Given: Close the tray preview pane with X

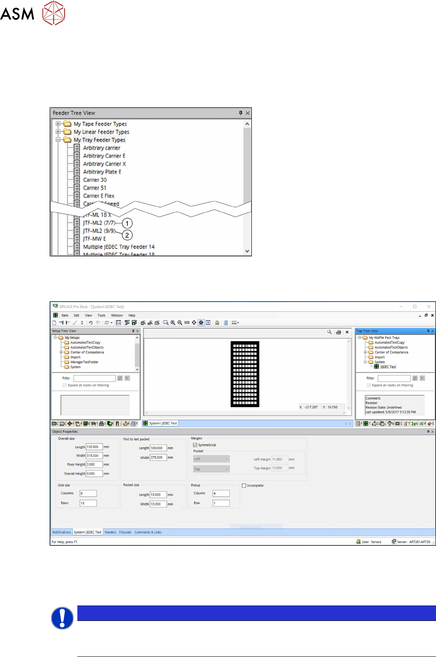Looking at the screenshot, I should (347, 332).
